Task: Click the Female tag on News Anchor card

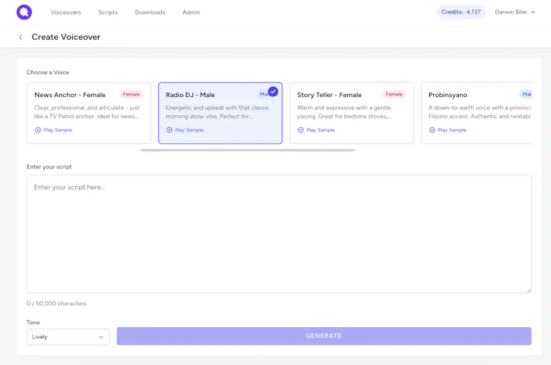Action: pos(132,94)
